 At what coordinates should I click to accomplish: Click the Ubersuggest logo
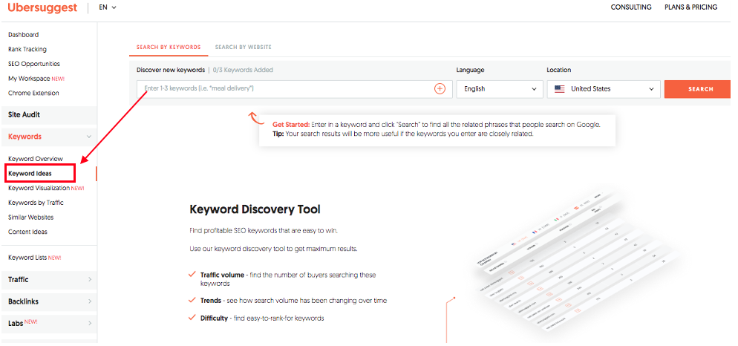[x=42, y=8]
